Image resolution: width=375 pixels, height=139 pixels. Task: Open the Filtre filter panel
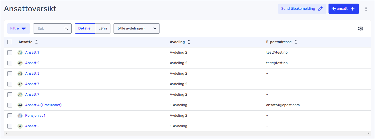coord(18,28)
